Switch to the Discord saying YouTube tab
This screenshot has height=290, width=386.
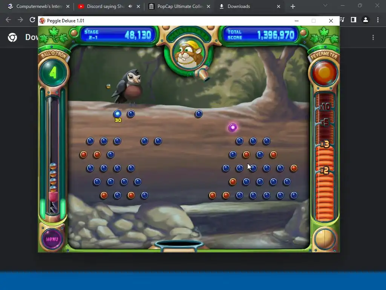tap(106, 6)
